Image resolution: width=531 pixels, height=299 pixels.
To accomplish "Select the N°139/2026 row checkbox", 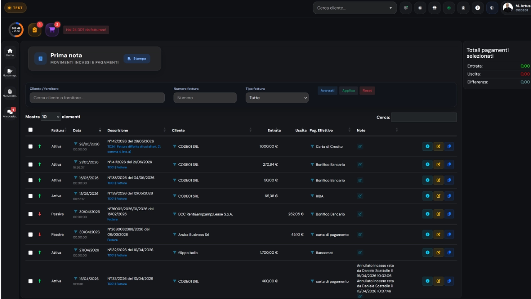I will [x=30, y=196].
